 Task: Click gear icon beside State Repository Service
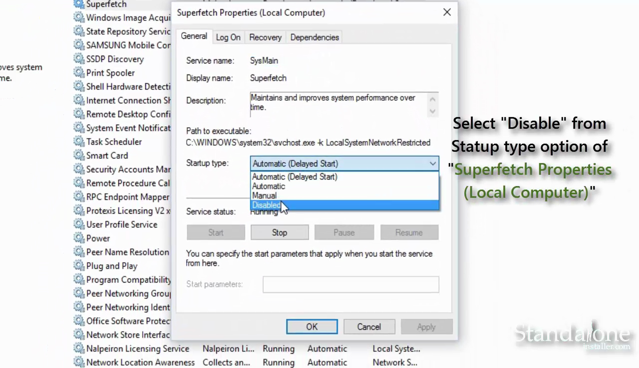point(79,31)
